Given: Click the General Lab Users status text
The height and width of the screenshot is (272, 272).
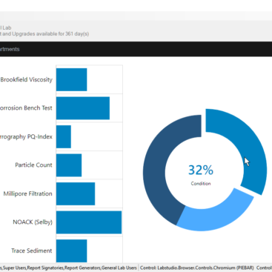Looking at the screenshot, I should click(x=119, y=268).
